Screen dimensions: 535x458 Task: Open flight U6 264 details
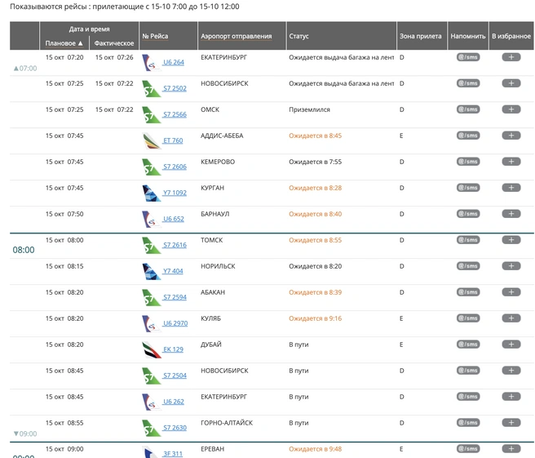click(174, 62)
